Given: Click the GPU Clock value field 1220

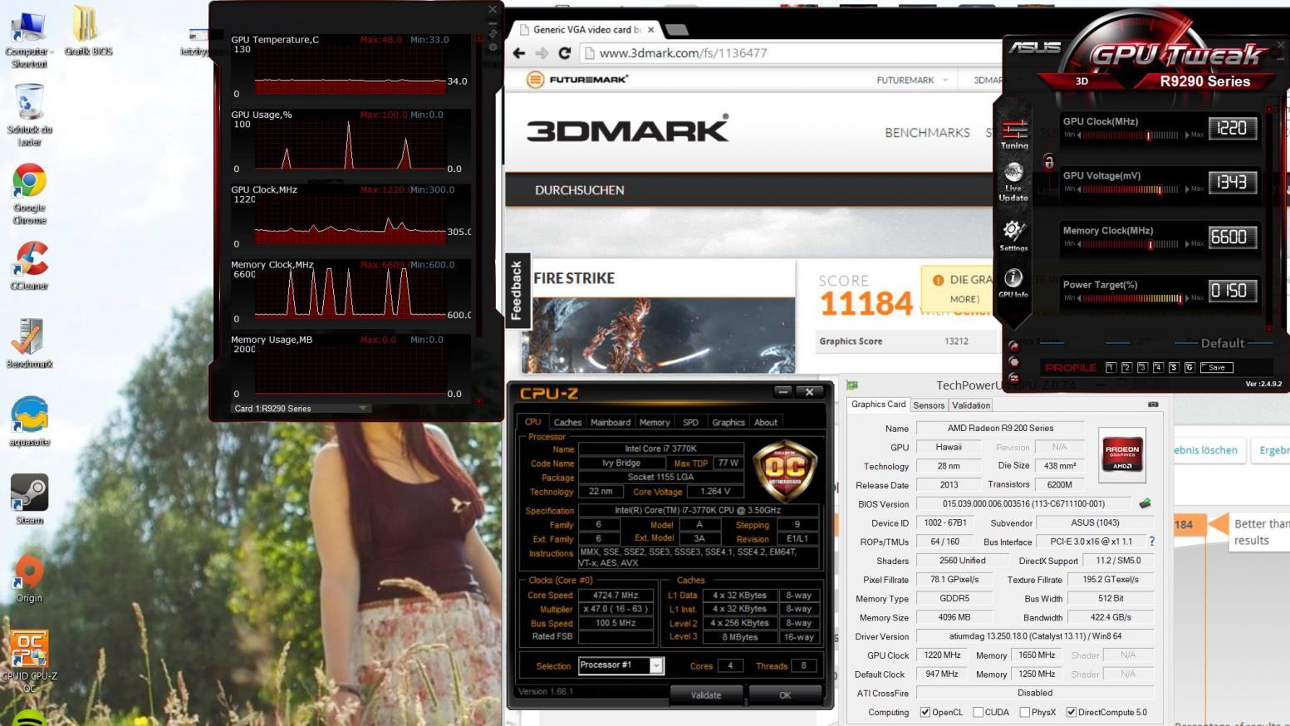Looking at the screenshot, I should point(1232,128).
